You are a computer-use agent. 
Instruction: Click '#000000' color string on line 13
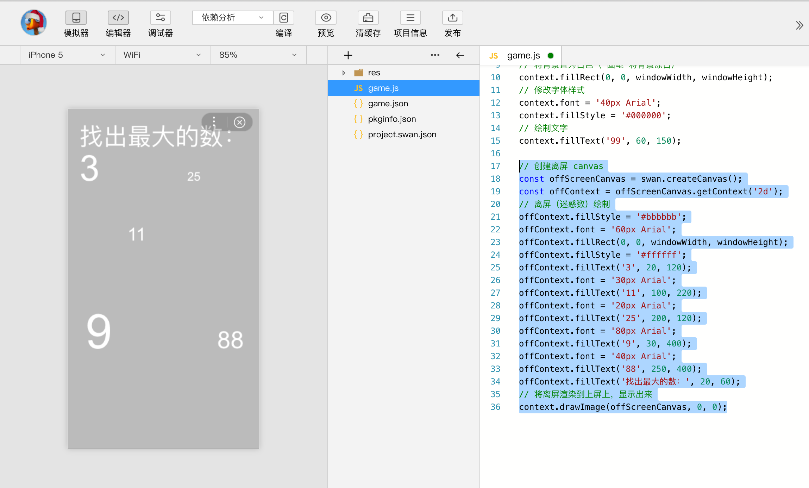click(644, 115)
